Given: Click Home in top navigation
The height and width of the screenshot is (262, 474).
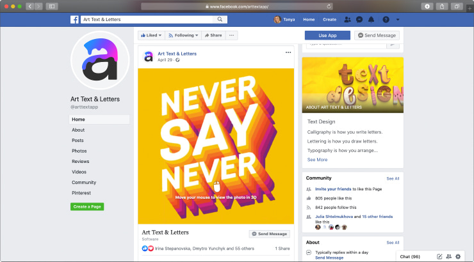Looking at the screenshot, I should coord(309,20).
